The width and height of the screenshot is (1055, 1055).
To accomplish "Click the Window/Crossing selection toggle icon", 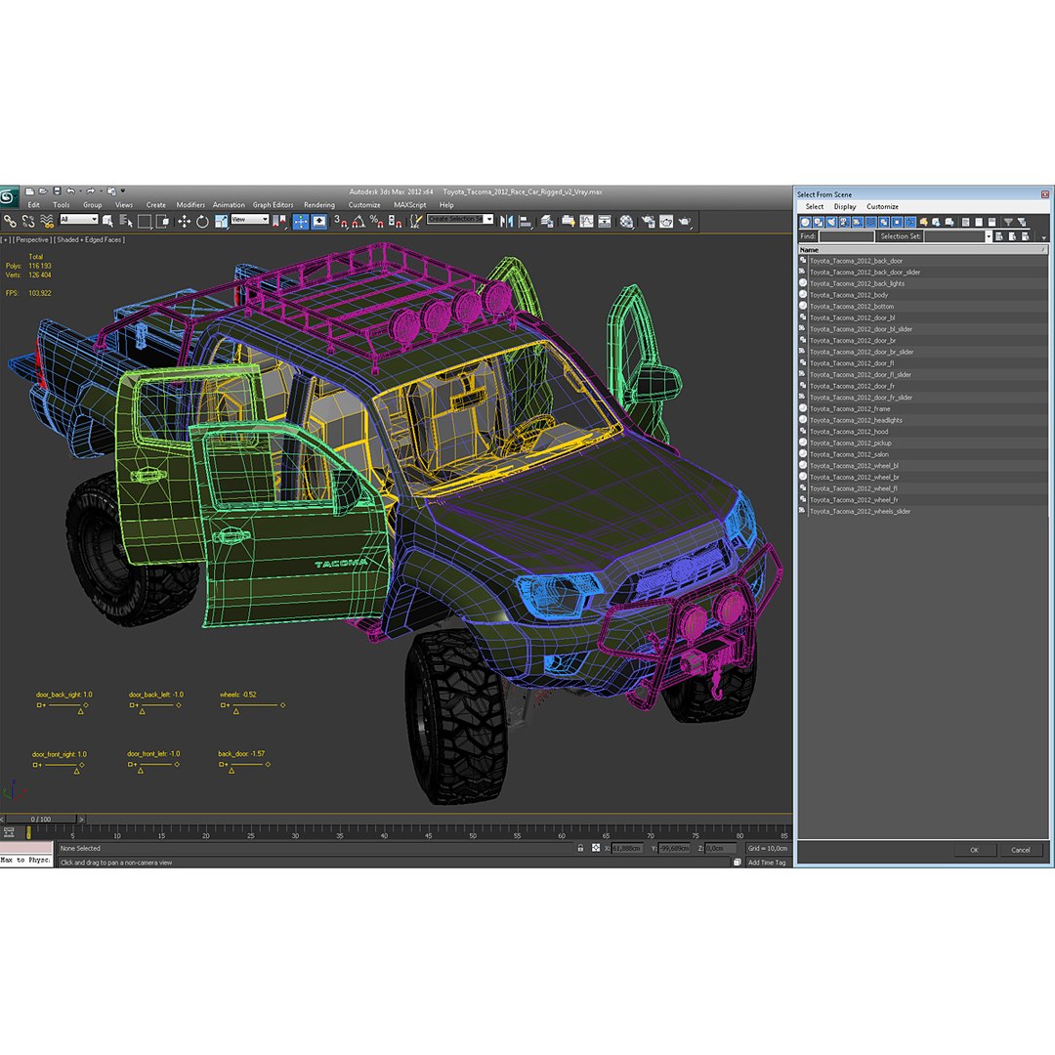I will pos(163,221).
